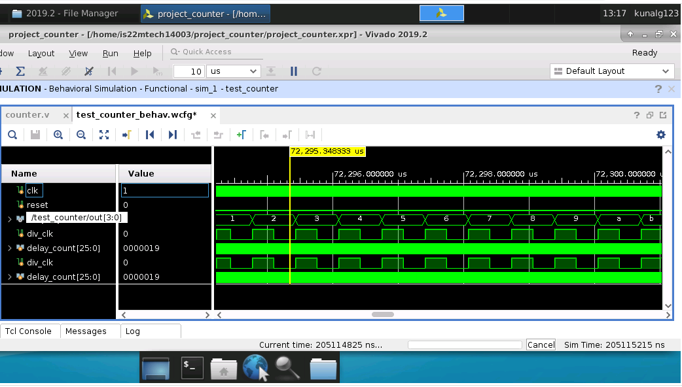Select the Zoom Out tool in waveform toolbar
This screenshot has width=682, height=387.
click(81, 135)
